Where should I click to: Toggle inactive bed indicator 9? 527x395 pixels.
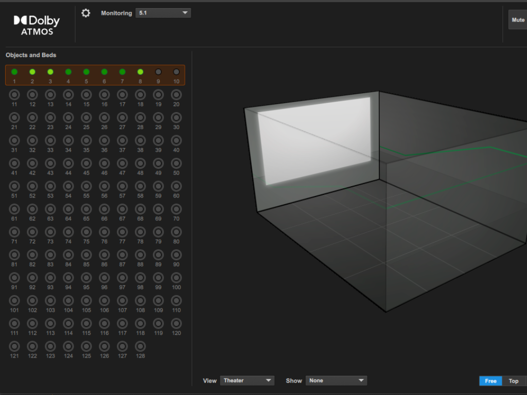click(x=159, y=72)
